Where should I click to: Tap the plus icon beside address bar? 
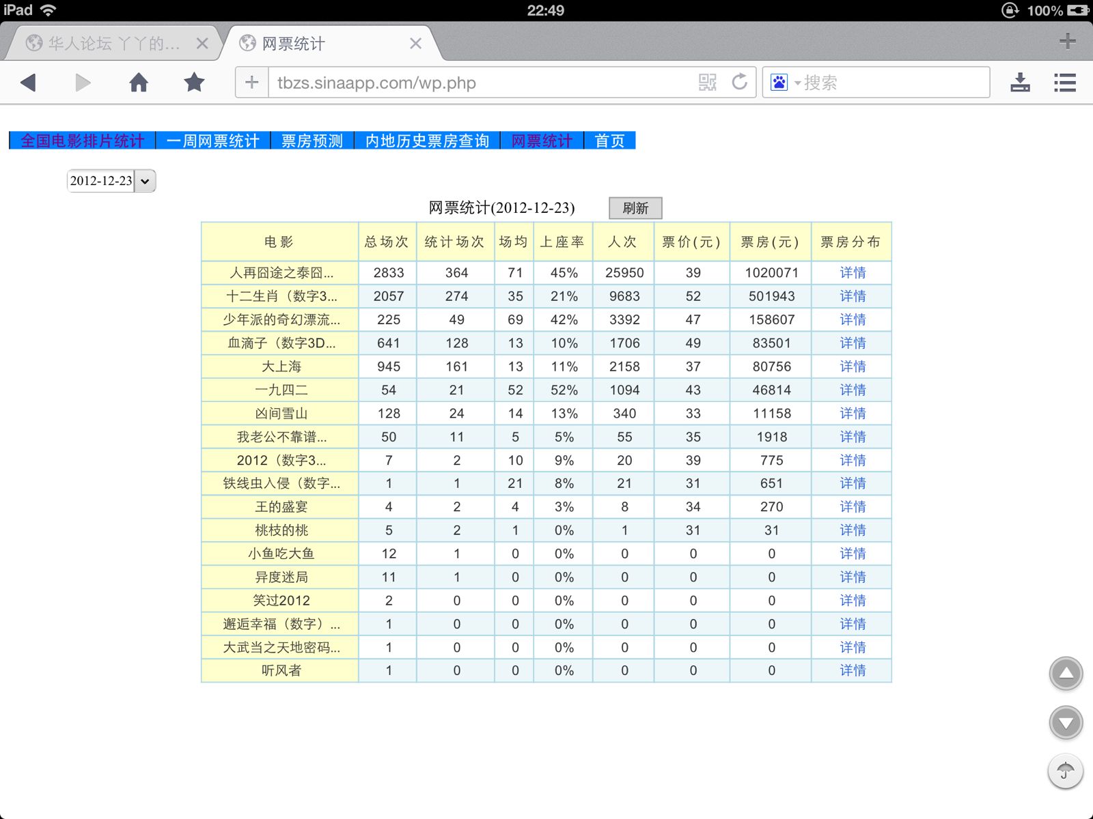pos(251,83)
